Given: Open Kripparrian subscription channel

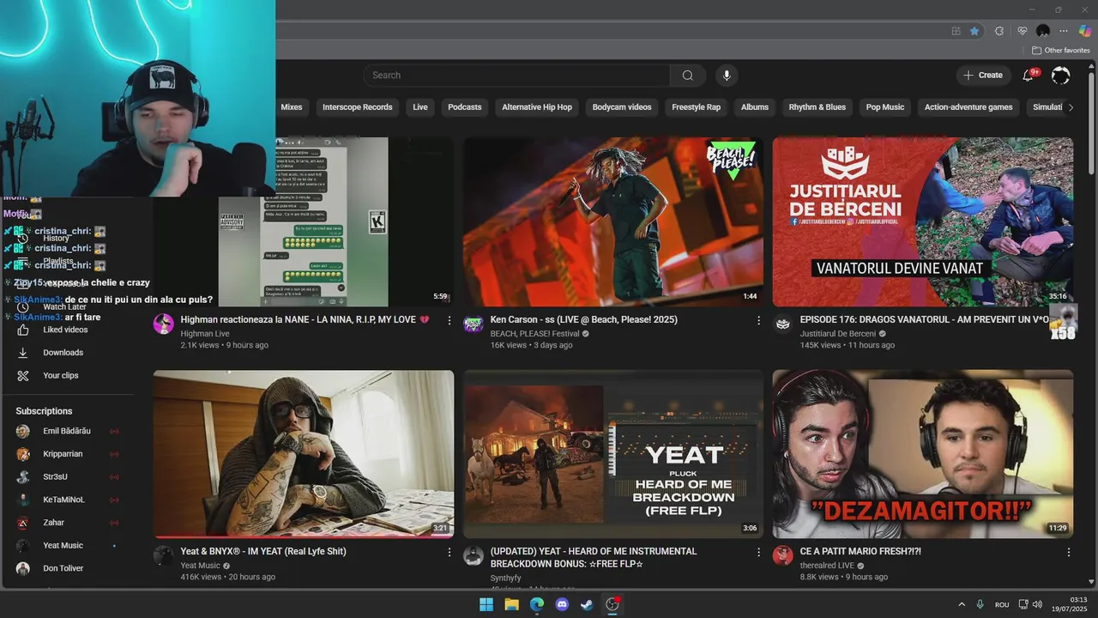Looking at the screenshot, I should coord(67,454).
